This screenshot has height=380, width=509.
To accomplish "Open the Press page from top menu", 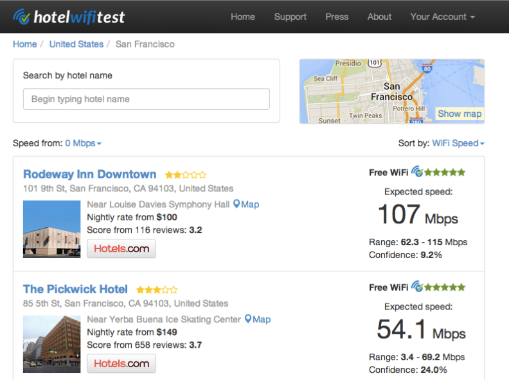I will 337,17.
